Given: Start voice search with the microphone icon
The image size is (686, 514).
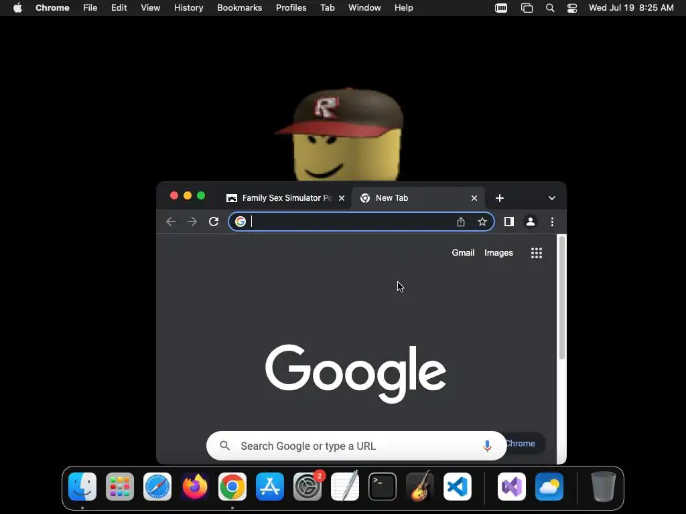Looking at the screenshot, I should (487, 446).
